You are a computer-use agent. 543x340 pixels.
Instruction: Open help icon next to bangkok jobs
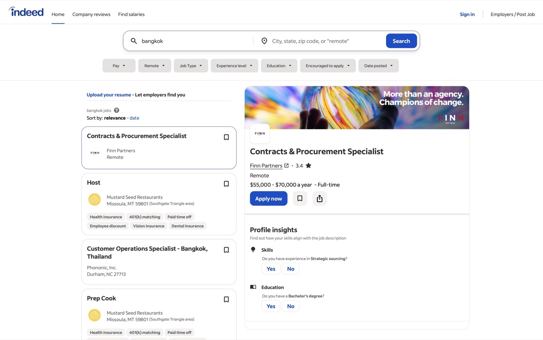pos(116,110)
